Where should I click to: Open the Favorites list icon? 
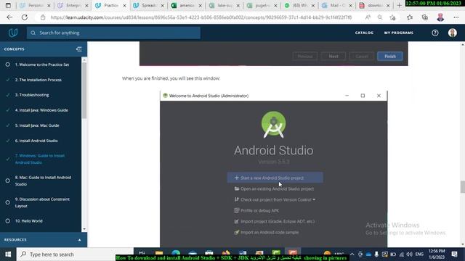pos(410,17)
